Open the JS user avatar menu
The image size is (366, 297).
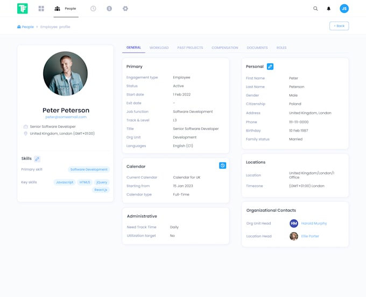(x=344, y=9)
